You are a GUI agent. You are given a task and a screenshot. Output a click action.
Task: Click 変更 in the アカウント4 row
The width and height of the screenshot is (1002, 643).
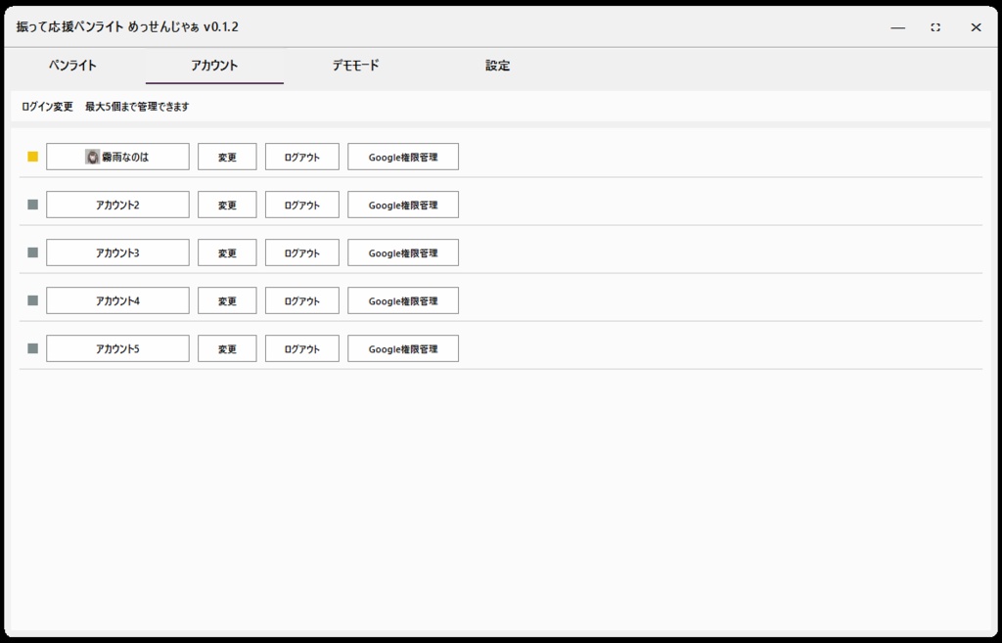[227, 300]
